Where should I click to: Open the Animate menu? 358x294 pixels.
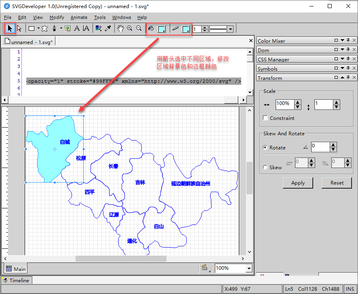[79, 17]
